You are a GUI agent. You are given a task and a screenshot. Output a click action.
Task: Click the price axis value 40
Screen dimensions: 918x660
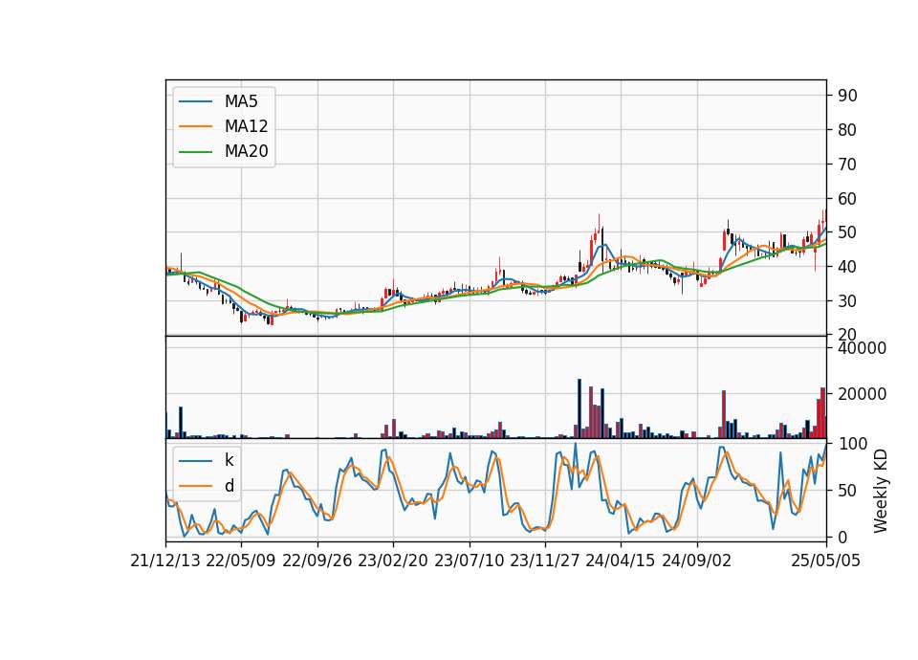click(847, 267)
